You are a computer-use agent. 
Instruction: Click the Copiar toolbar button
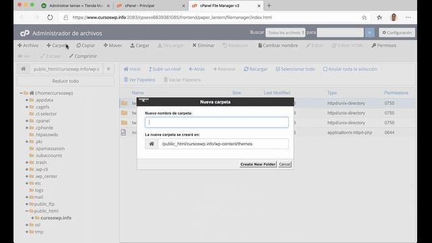coord(86,45)
